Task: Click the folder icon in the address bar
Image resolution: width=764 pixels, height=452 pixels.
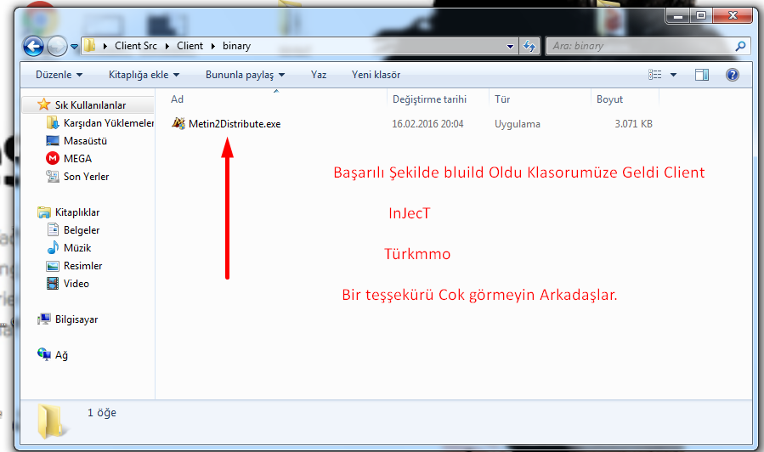Action: click(x=90, y=46)
